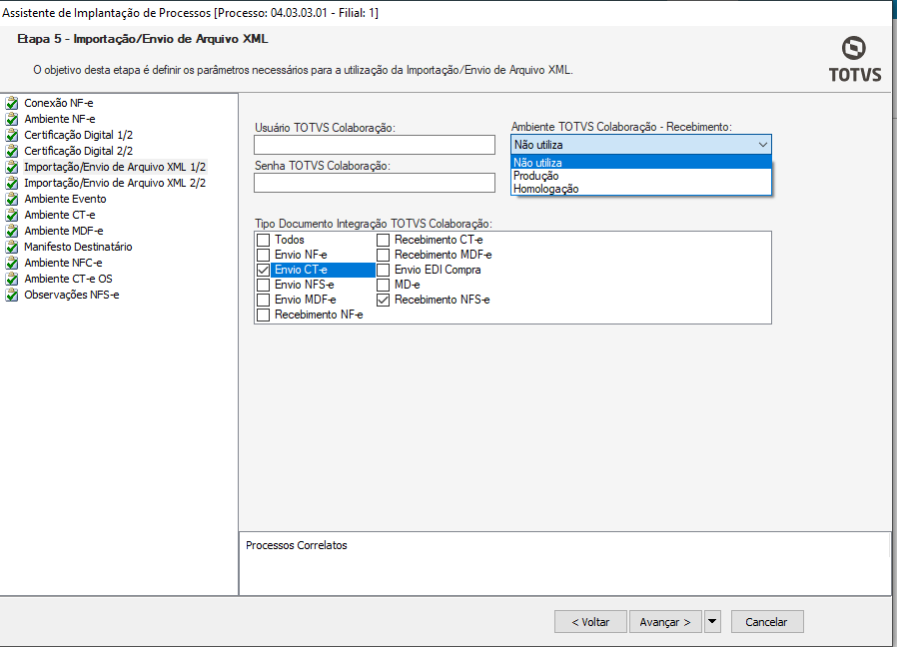This screenshot has width=897, height=647.
Task: Enable the Envio NF-e checkbox
Action: coord(263,255)
